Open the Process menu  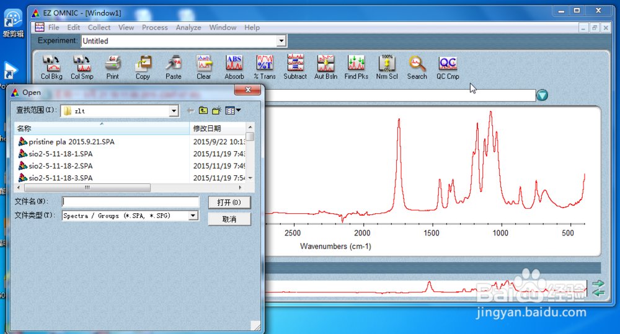click(x=154, y=27)
